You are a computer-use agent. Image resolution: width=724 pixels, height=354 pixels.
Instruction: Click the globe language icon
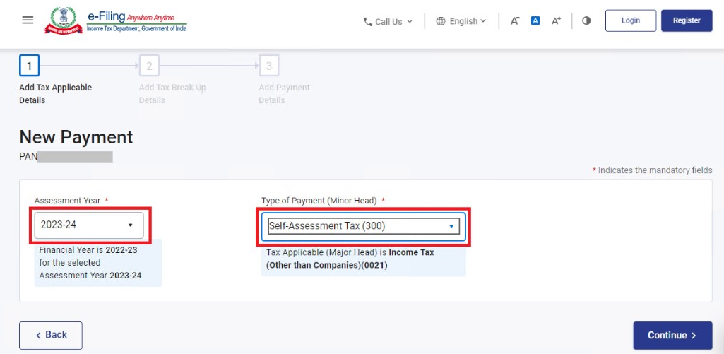tap(441, 21)
